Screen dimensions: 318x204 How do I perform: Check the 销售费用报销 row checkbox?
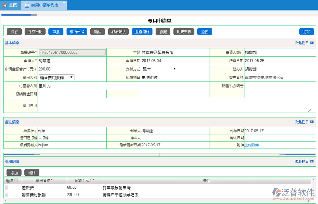(6, 194)
